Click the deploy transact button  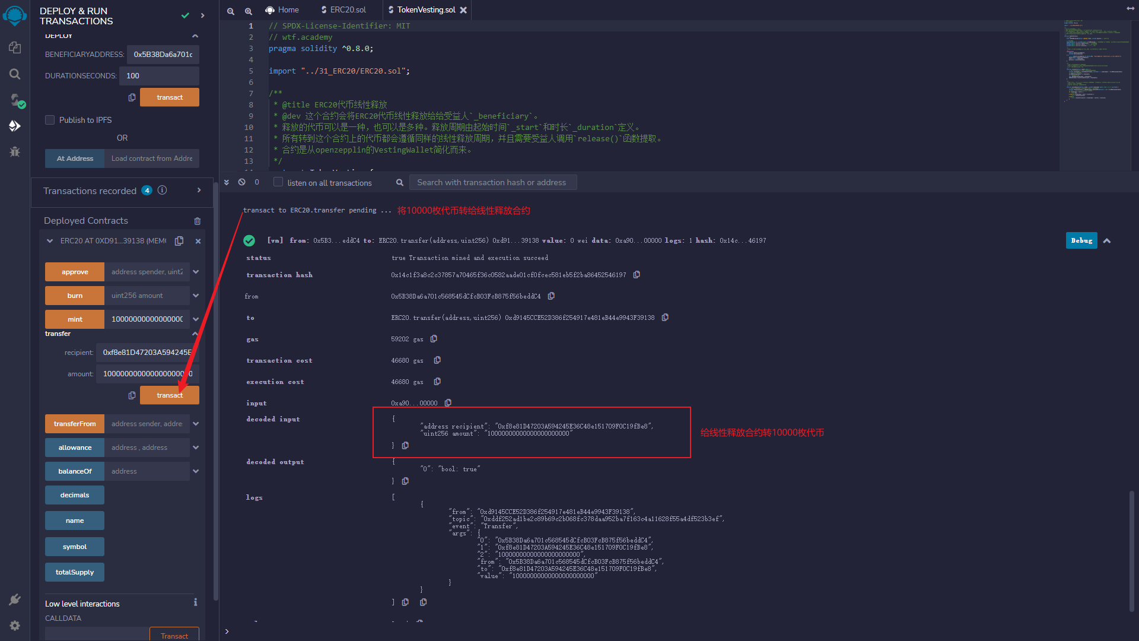point(170,97)
